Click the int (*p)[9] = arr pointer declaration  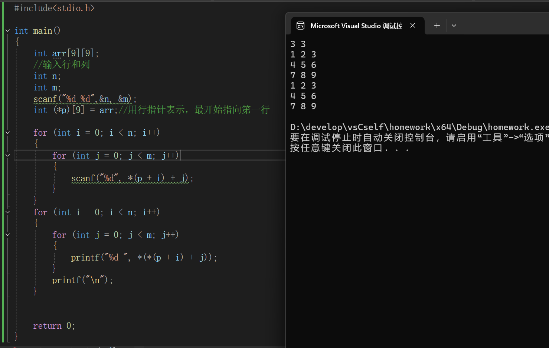[x=75, y=110]
